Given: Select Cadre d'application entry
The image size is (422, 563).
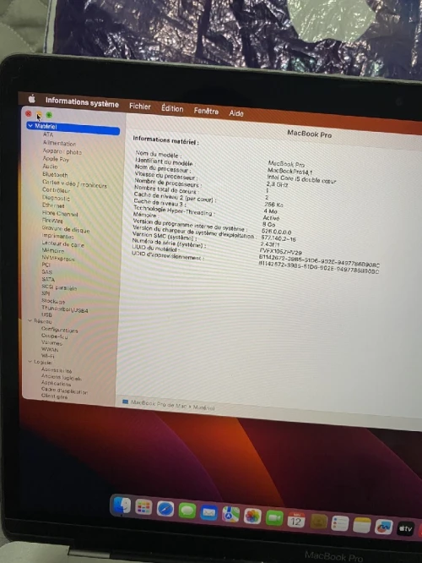Looking at the screenshot, I should pyautogui.click(x=64, y=391).
